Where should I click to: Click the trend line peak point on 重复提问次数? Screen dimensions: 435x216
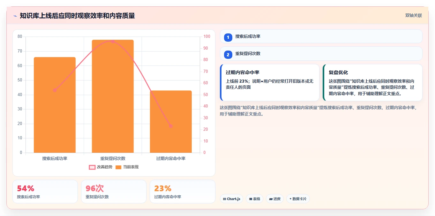coord(113,41)
